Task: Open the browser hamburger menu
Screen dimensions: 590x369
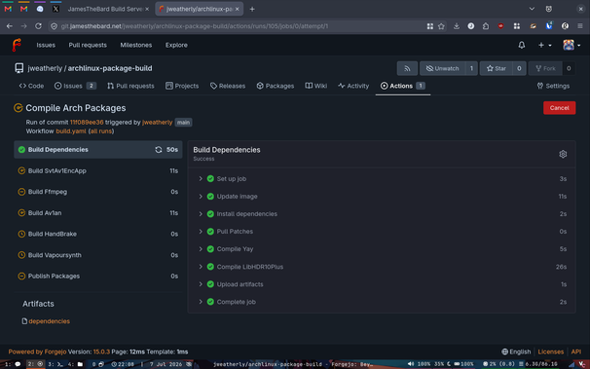Action: (580, 26)
